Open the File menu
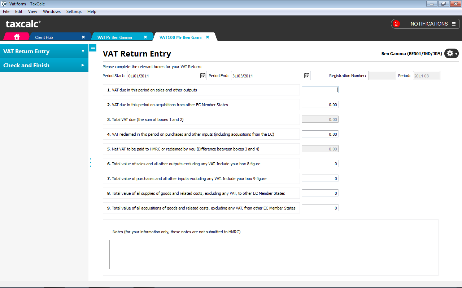The image size is (462, 288). click(6, 12)
